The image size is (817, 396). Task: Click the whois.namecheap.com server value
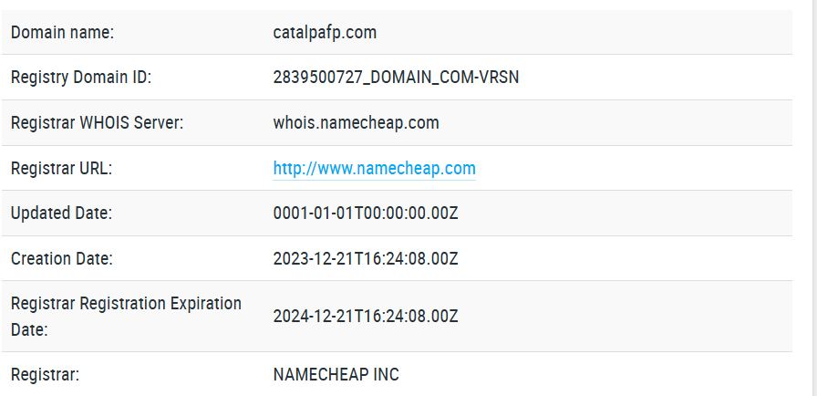[x=356, y=123]
